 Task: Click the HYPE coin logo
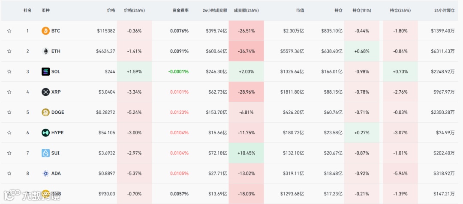[45, 133]
